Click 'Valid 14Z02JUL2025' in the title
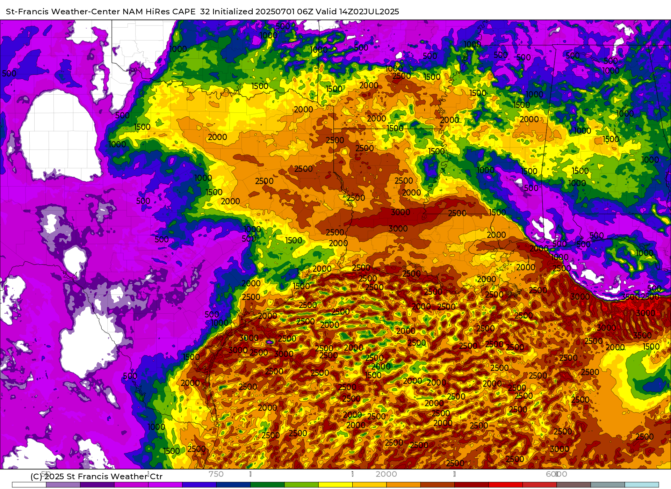671x489 pixels. 358,12
